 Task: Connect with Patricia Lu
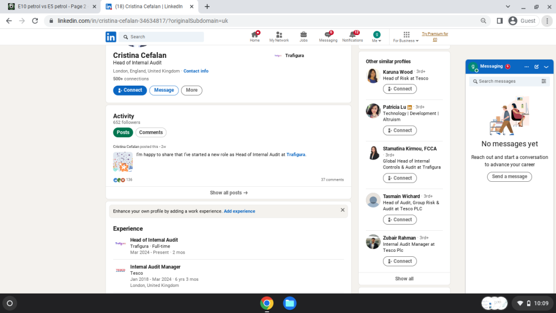(400, 131)
